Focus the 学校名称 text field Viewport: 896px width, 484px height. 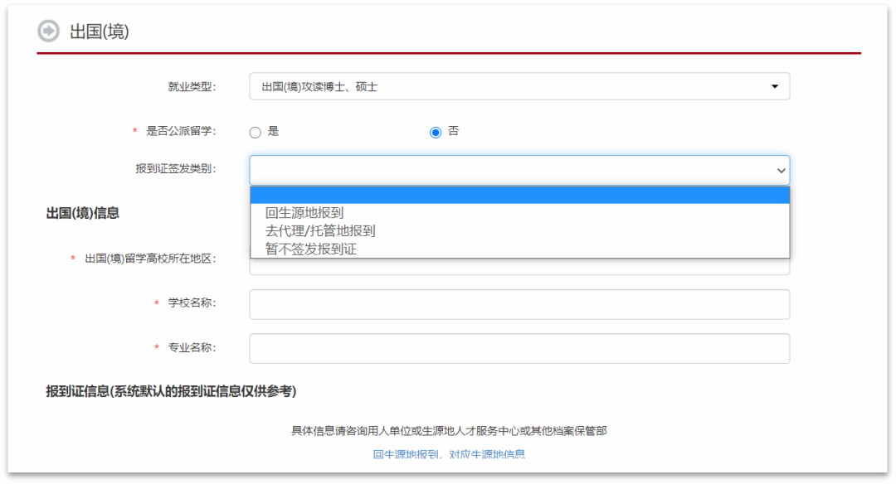point(519,304)
